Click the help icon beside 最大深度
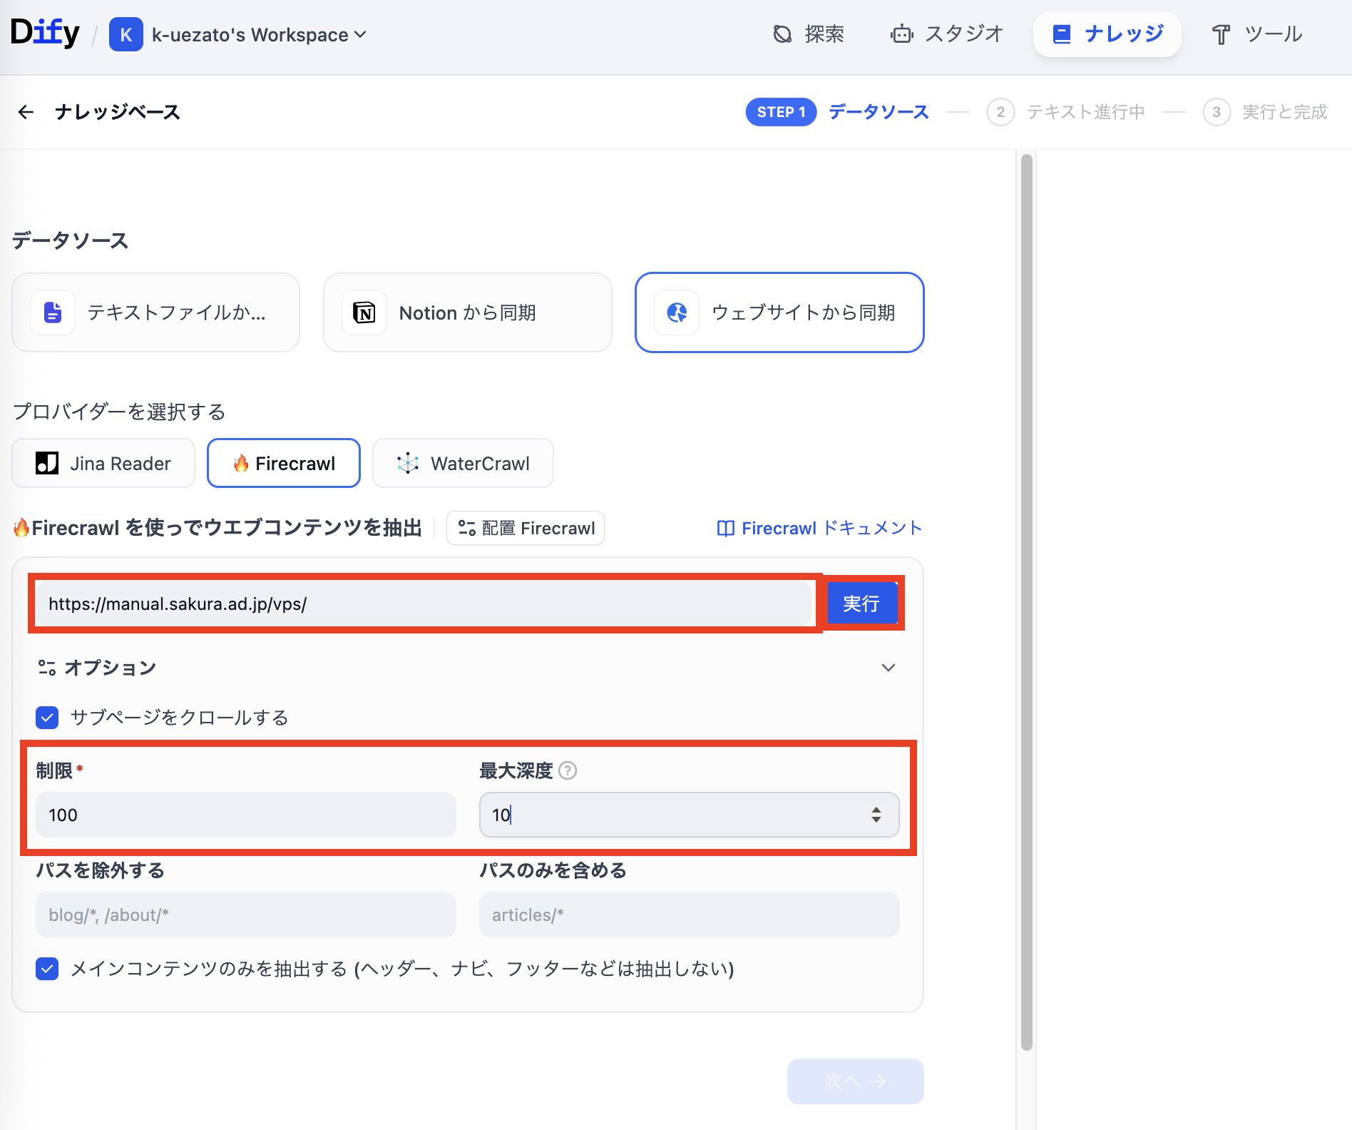 [568, 770]
